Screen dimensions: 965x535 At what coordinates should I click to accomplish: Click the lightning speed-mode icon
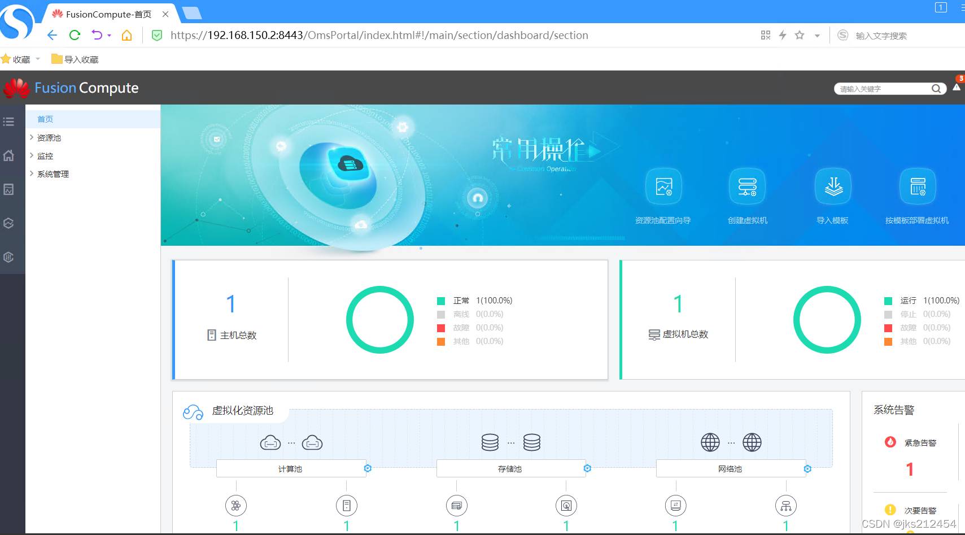pos(783,35)
